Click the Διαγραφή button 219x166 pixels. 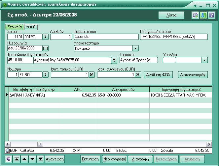(140, 159)
